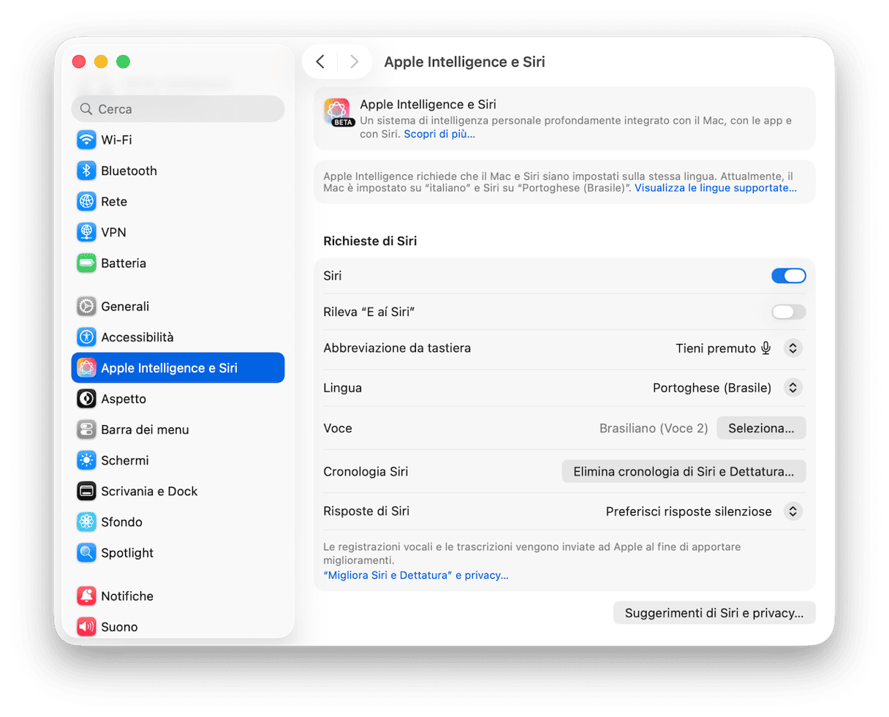889x717 pixels.
Task: Click the Accessibilità icon
Action: (x=87, y=337)
